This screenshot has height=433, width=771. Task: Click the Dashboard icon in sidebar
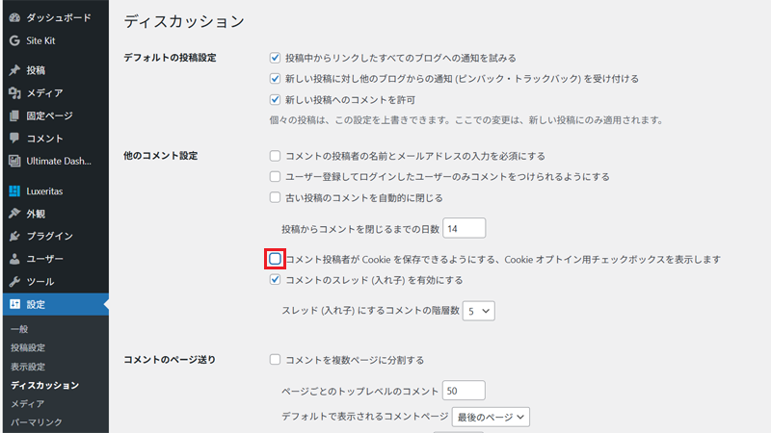[14, 18]
